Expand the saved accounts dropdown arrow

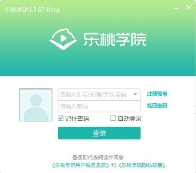135,94
